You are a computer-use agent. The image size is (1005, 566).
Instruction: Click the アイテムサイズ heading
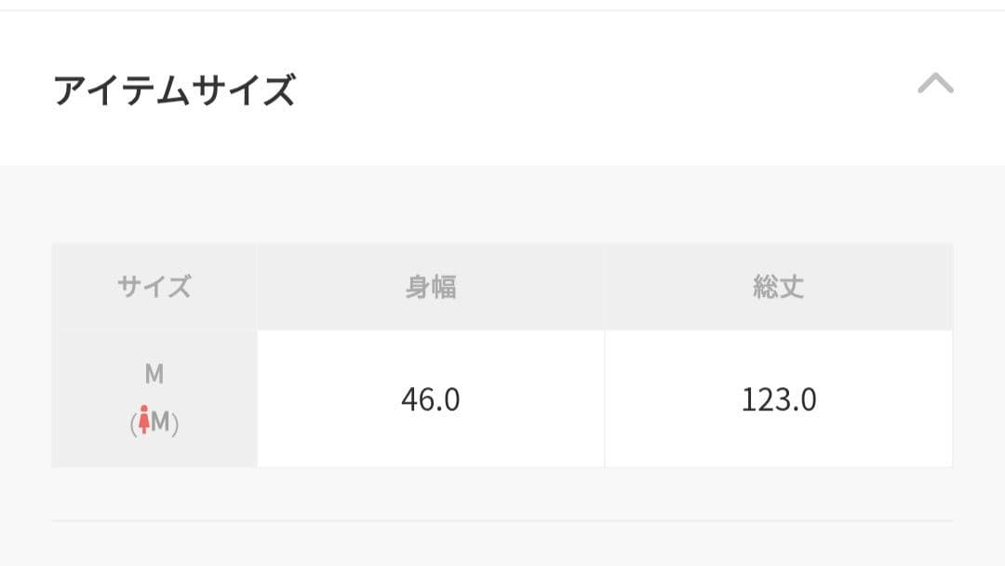[x=174, y=89]
